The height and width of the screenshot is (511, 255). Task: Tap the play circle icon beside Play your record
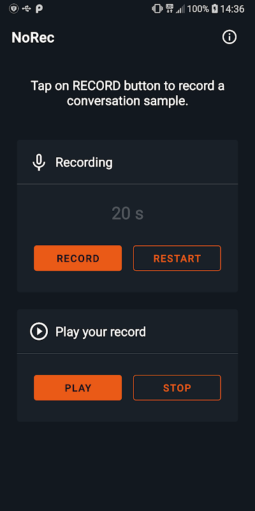coord(39,332)
